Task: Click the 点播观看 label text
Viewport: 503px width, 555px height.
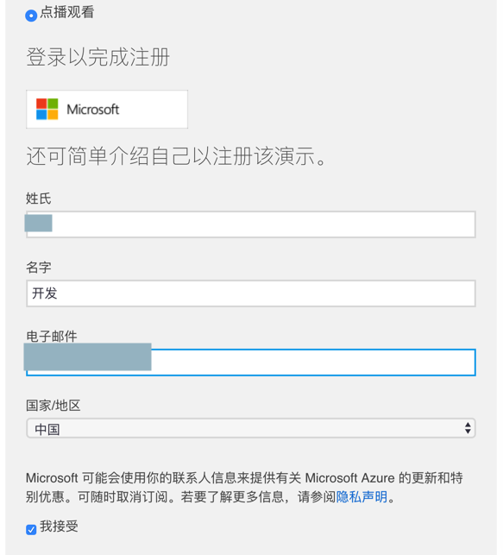Action: pos(66,12)
